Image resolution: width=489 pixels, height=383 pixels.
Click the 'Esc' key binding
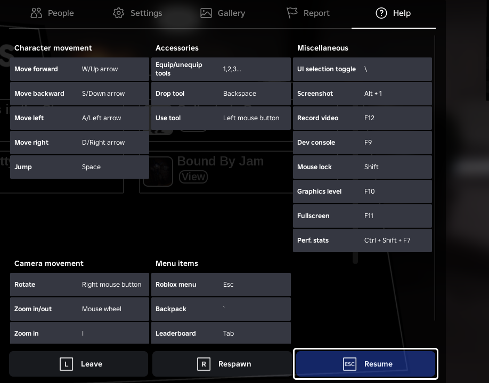pyautogui.click(x=229, y=285)
